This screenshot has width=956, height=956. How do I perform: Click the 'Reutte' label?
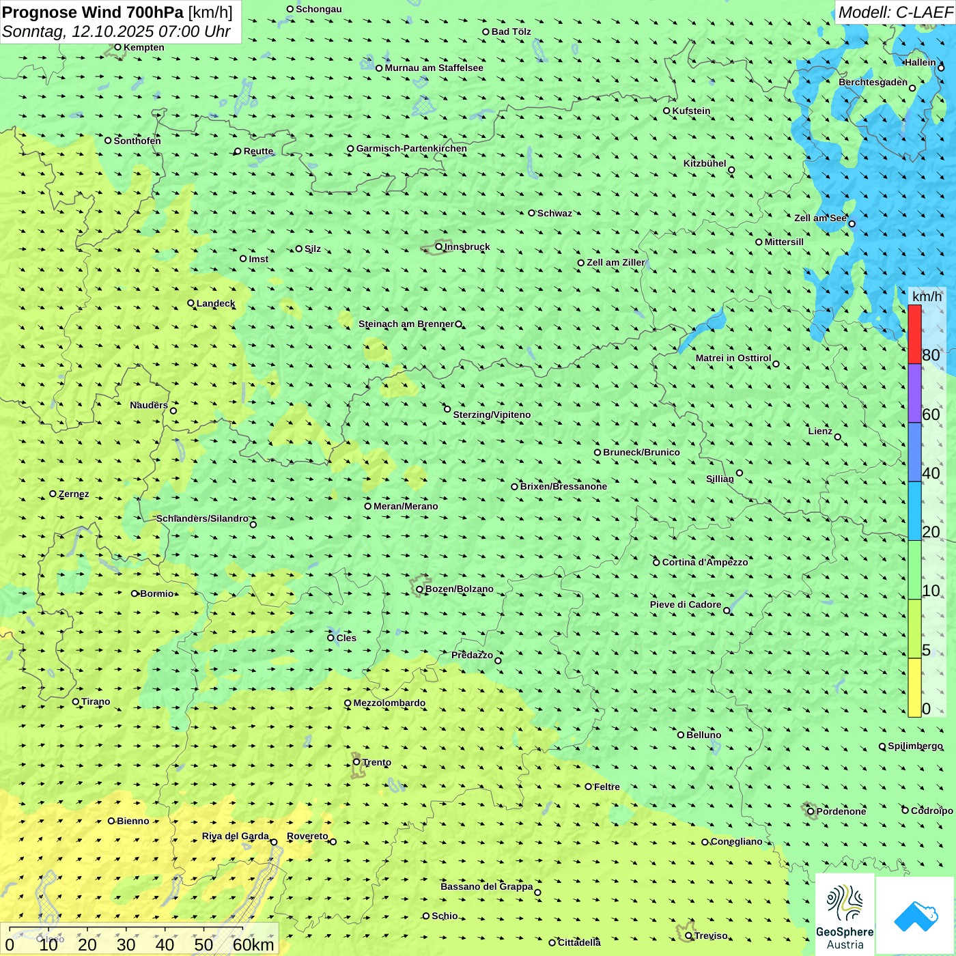pyautogui.click(x=258, y=151)
